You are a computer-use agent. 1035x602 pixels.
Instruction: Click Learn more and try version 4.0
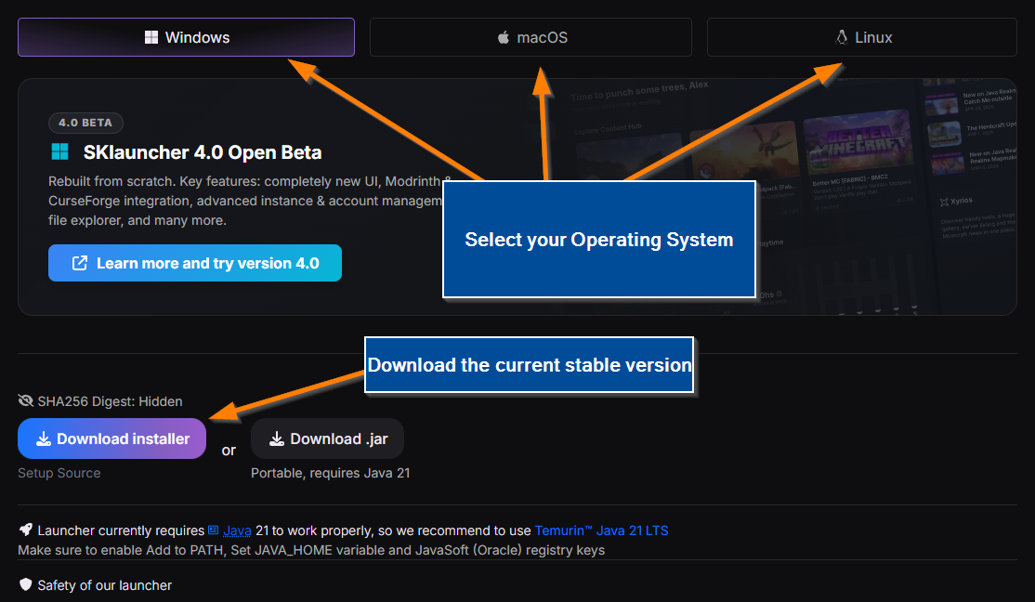195,263
